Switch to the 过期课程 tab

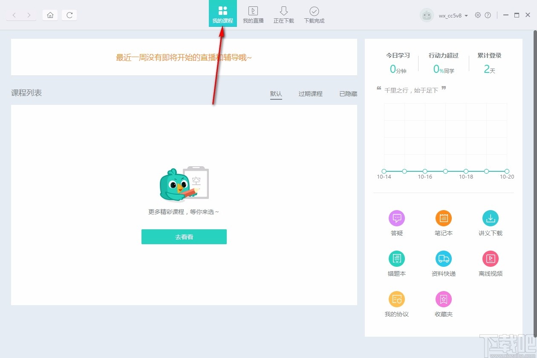coord(310,94)
